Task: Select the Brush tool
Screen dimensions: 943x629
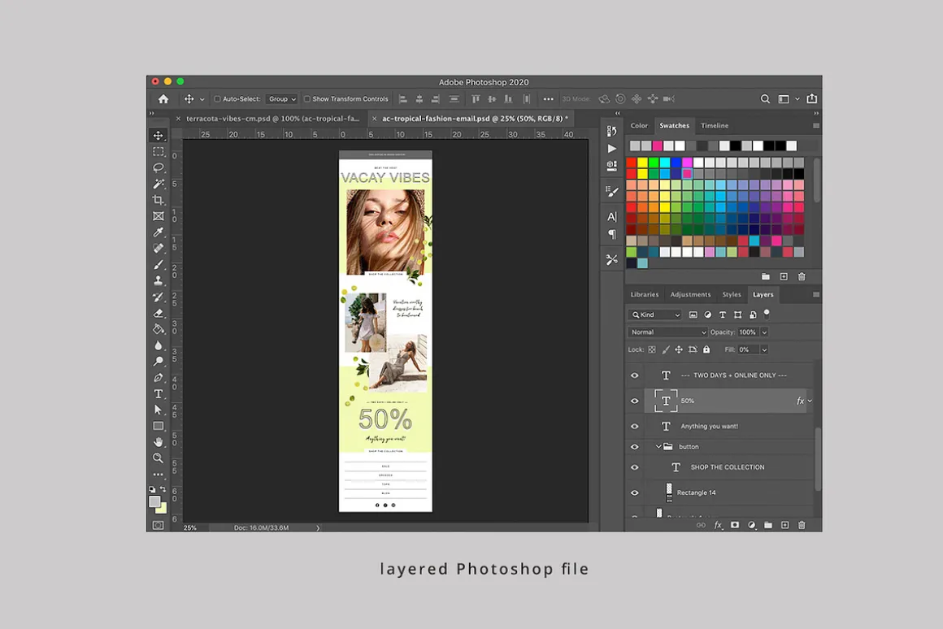Action: 159,264
